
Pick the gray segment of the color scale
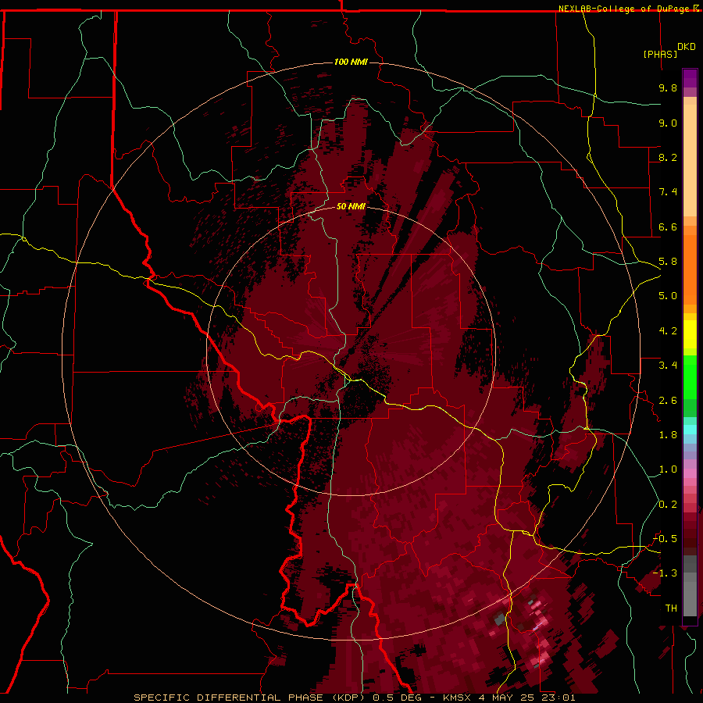(690, 587)
